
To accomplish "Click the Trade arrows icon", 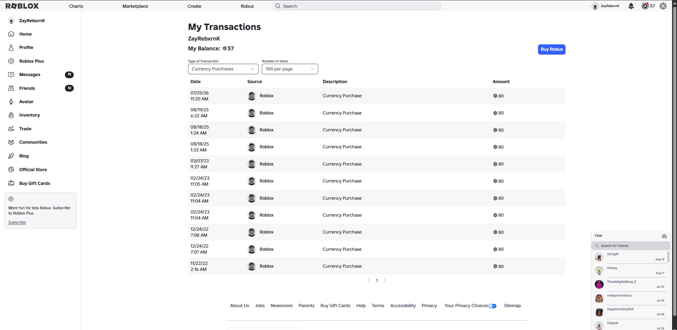I will coord(11,129).
